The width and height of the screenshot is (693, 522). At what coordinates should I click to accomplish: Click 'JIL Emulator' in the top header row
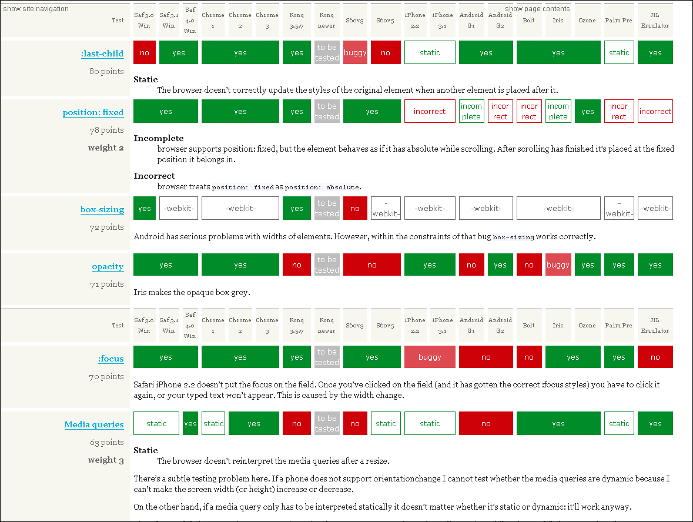coord(655,21)
